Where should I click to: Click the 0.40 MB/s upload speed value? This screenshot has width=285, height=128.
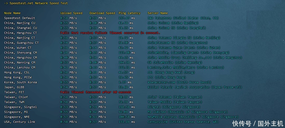coord(69,57)
